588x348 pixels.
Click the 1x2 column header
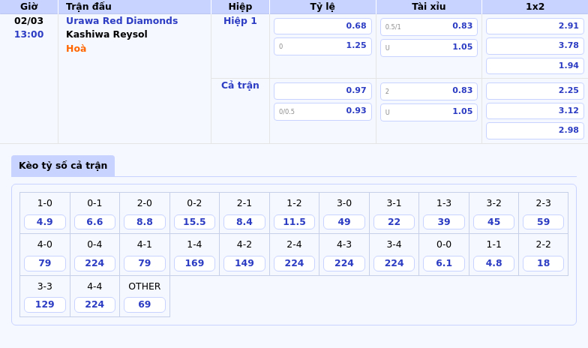tap(535, 7)
